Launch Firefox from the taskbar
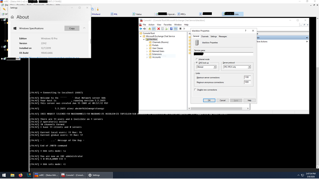319x179 pixels. [x=20, y=175]
